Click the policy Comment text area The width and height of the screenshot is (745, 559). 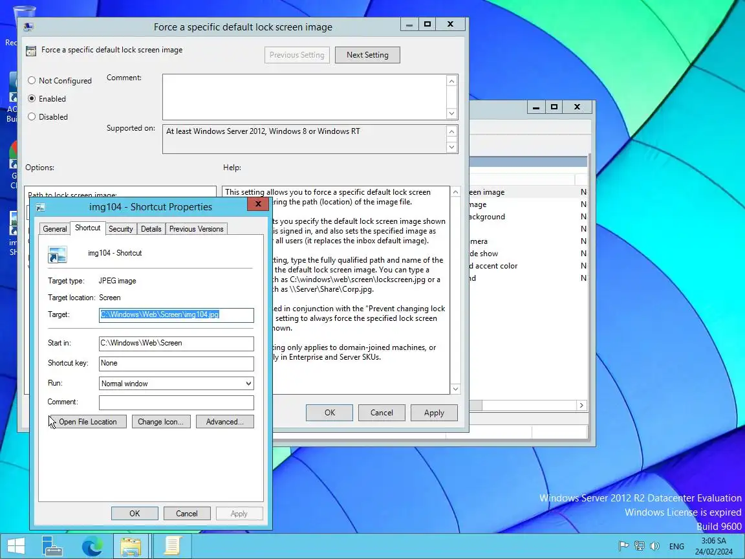click(x=305, y=97)
